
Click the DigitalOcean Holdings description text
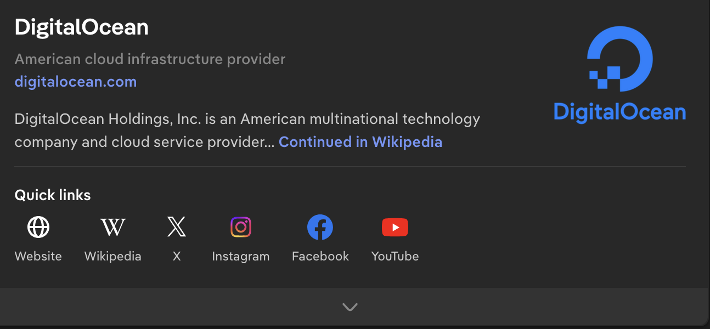pyautogui.click(x=247, y=119)
